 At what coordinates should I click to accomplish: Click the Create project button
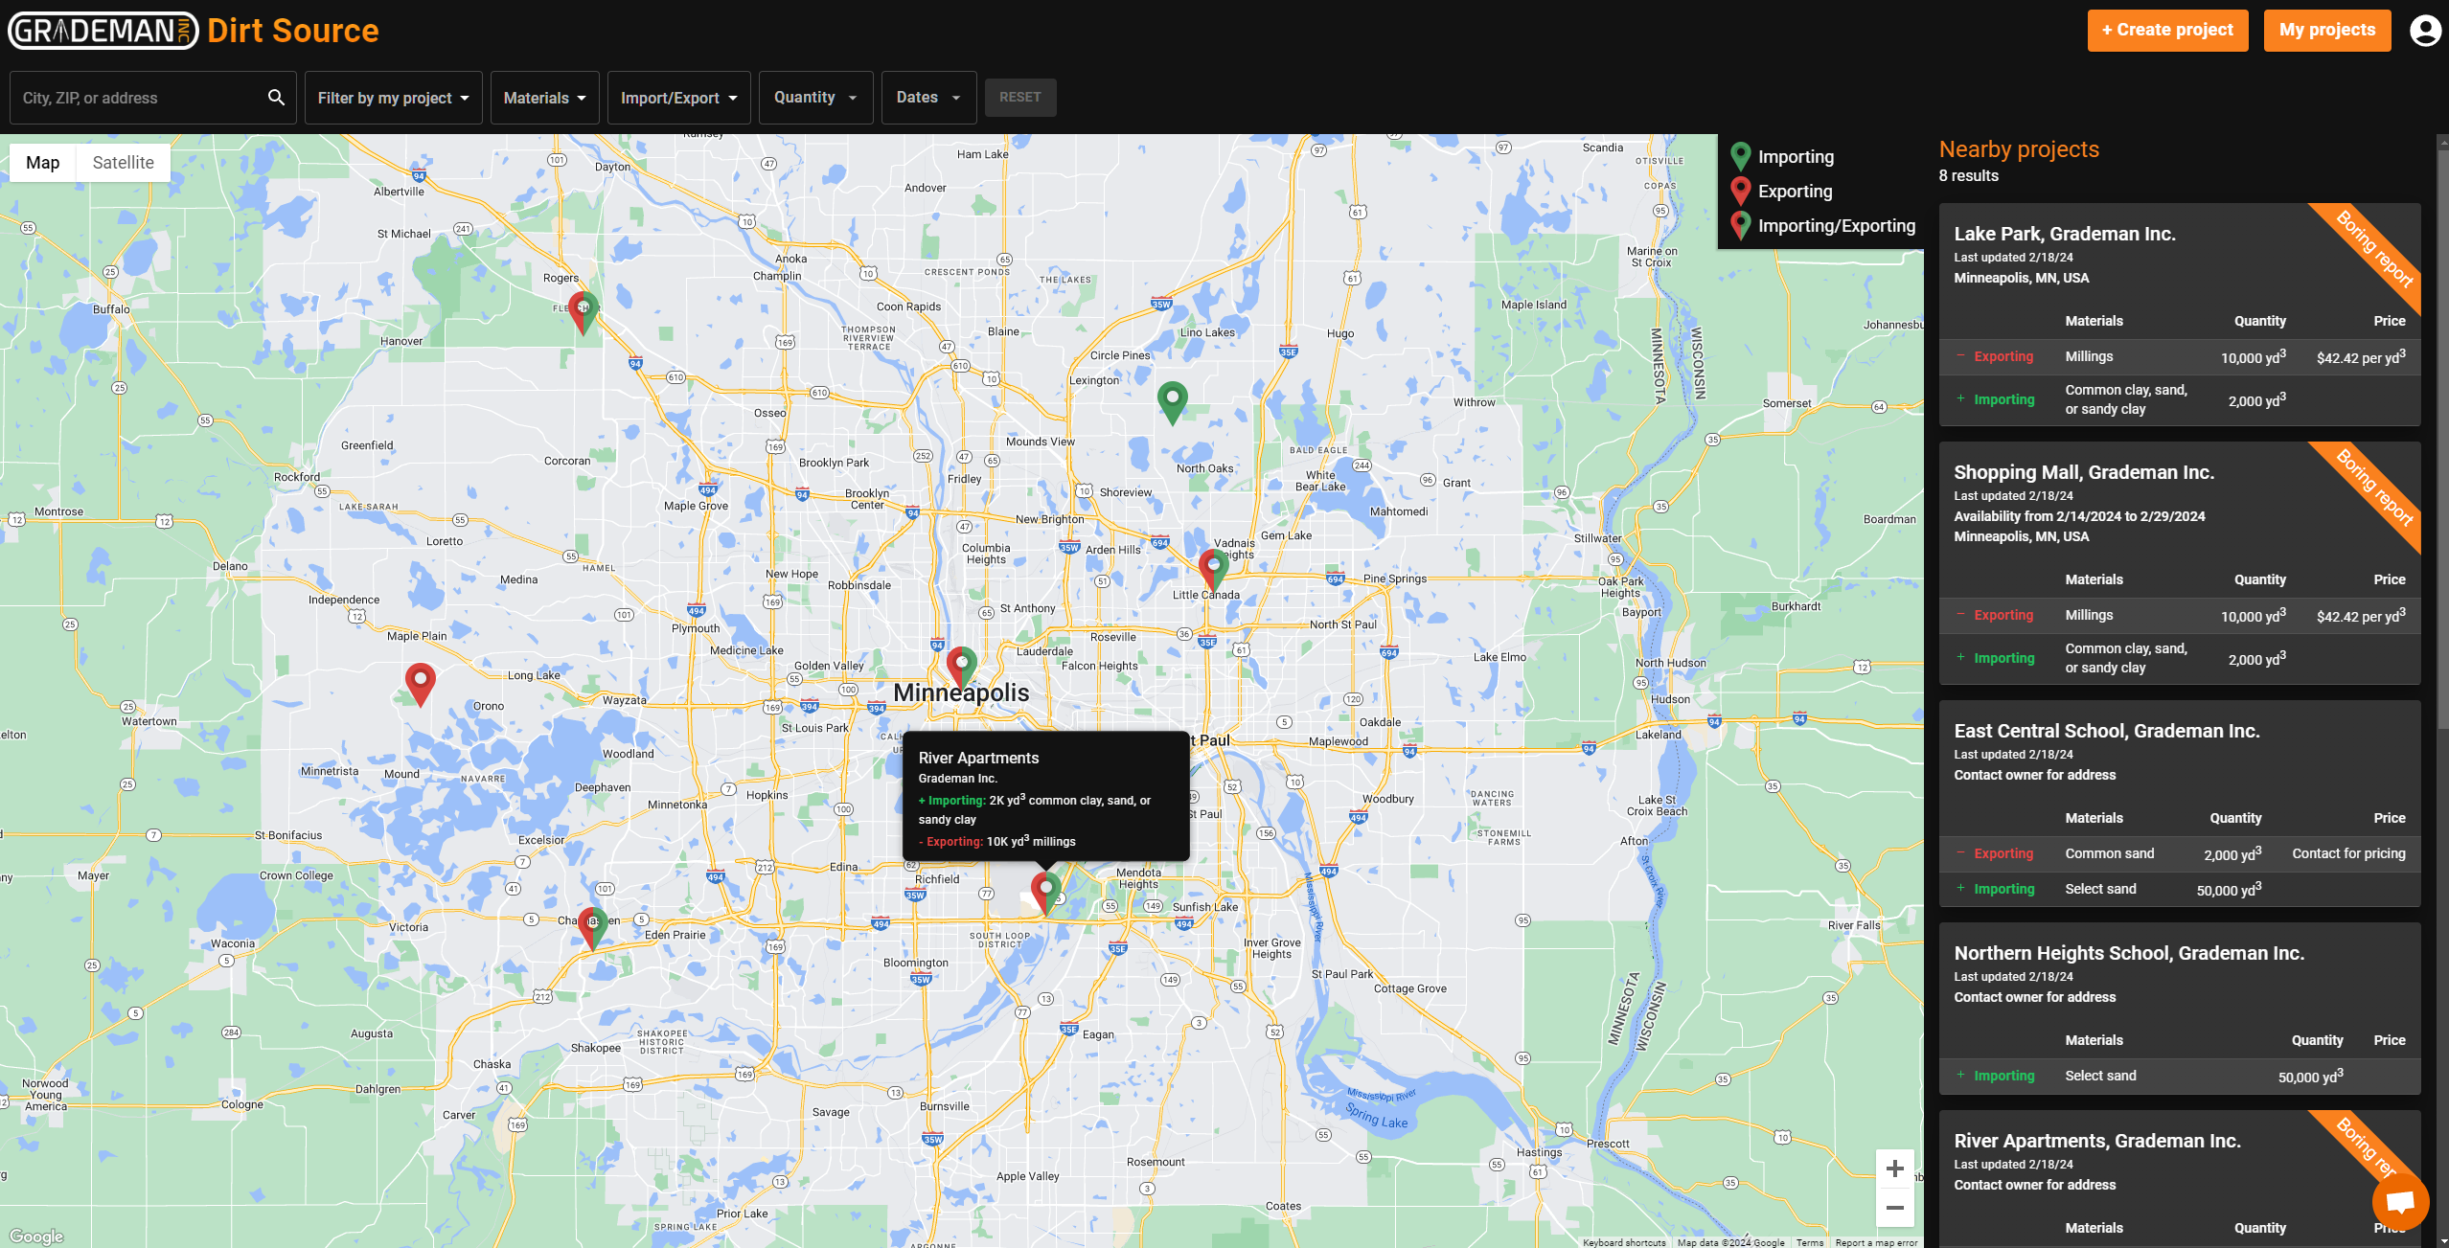[x=2167, y=30]
